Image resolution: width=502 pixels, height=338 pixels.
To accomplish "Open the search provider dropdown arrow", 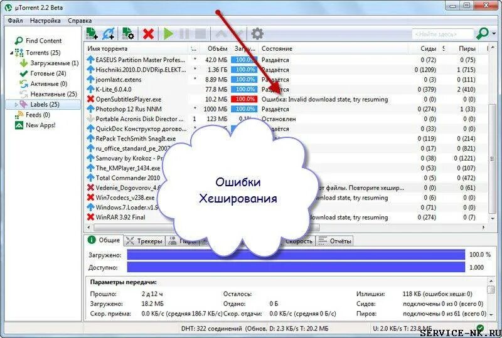I will coord(494,34).
